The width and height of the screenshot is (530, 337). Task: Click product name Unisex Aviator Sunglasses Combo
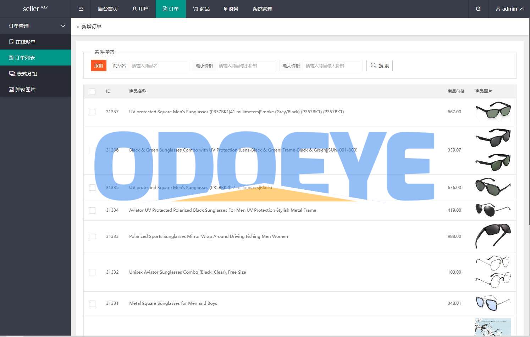click(188, 272)
